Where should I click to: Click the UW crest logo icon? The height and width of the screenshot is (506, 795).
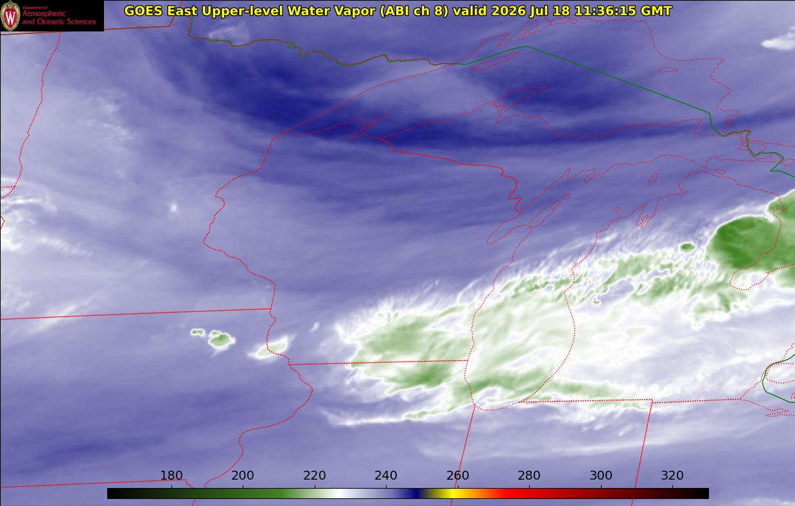point(10,15)
